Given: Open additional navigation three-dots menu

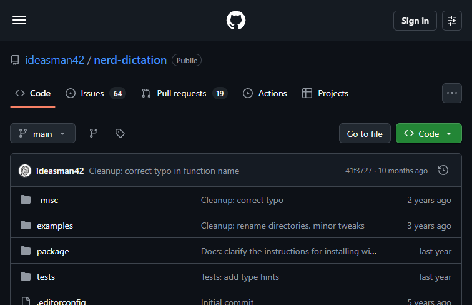Looking at the screenshot, I should click(x=452, y=93).
